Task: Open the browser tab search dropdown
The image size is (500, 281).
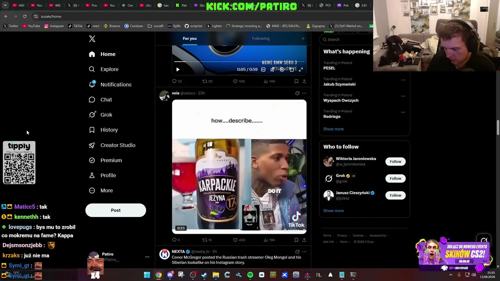Action: click(x=5, y=5)
